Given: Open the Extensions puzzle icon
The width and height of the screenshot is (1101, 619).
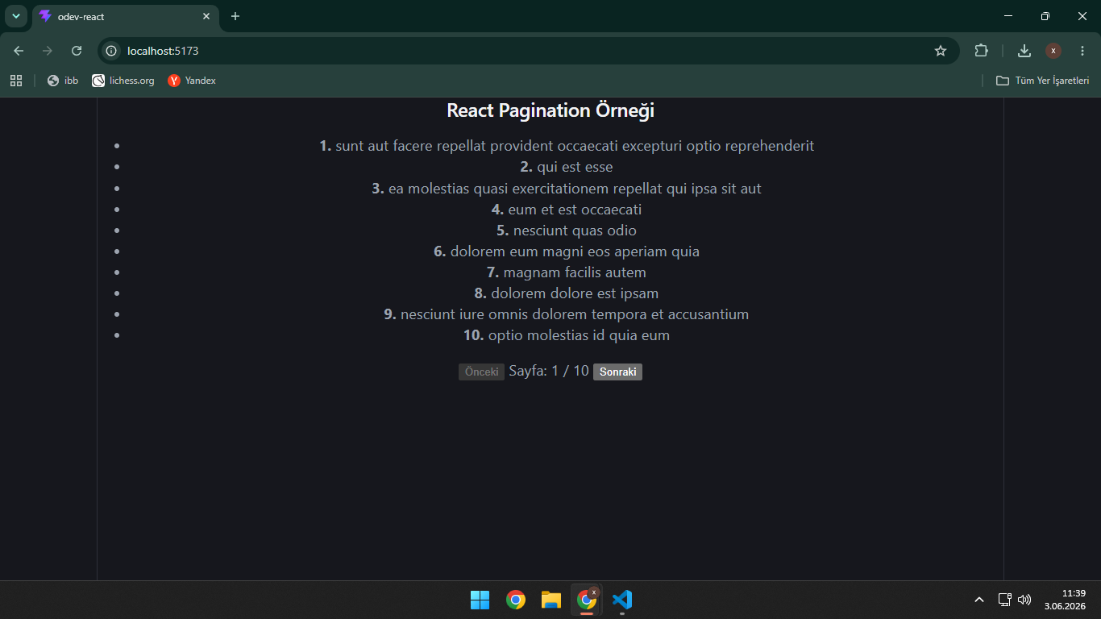Looking at the screenshot, I should pyautogui.click(x=981, y=51).
